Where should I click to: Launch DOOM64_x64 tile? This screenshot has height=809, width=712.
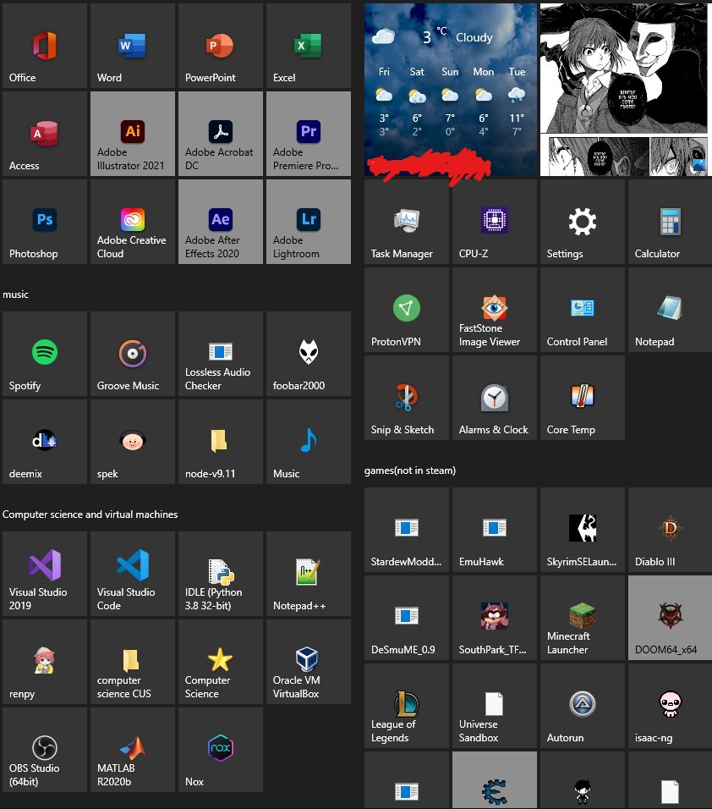pyautogui.click(x=671, y=618)
